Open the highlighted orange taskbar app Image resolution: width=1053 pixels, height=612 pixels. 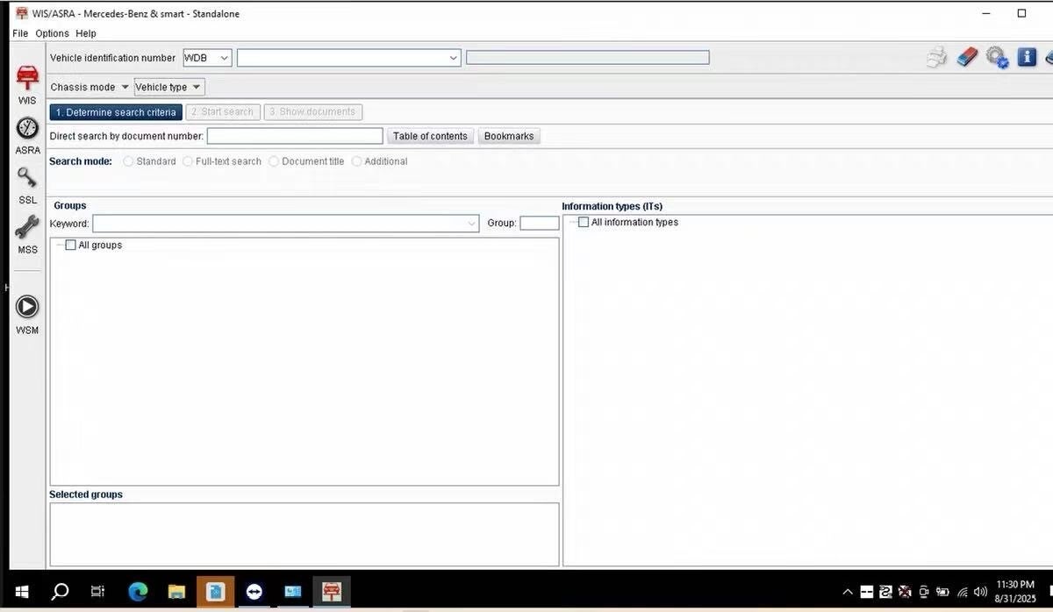(x=215, y=592)
